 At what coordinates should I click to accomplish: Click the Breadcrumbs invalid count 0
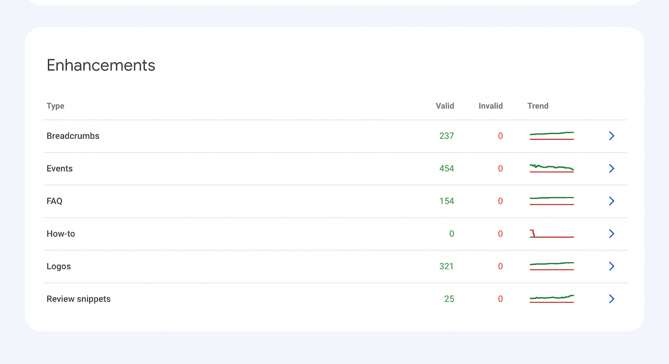pos(500,136)
